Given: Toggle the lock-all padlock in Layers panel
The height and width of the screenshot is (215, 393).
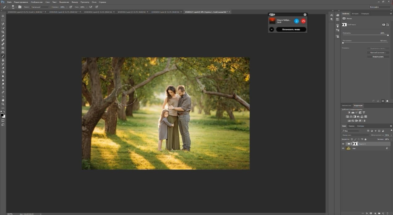Looking at the screenshot, I should (366, 139).
